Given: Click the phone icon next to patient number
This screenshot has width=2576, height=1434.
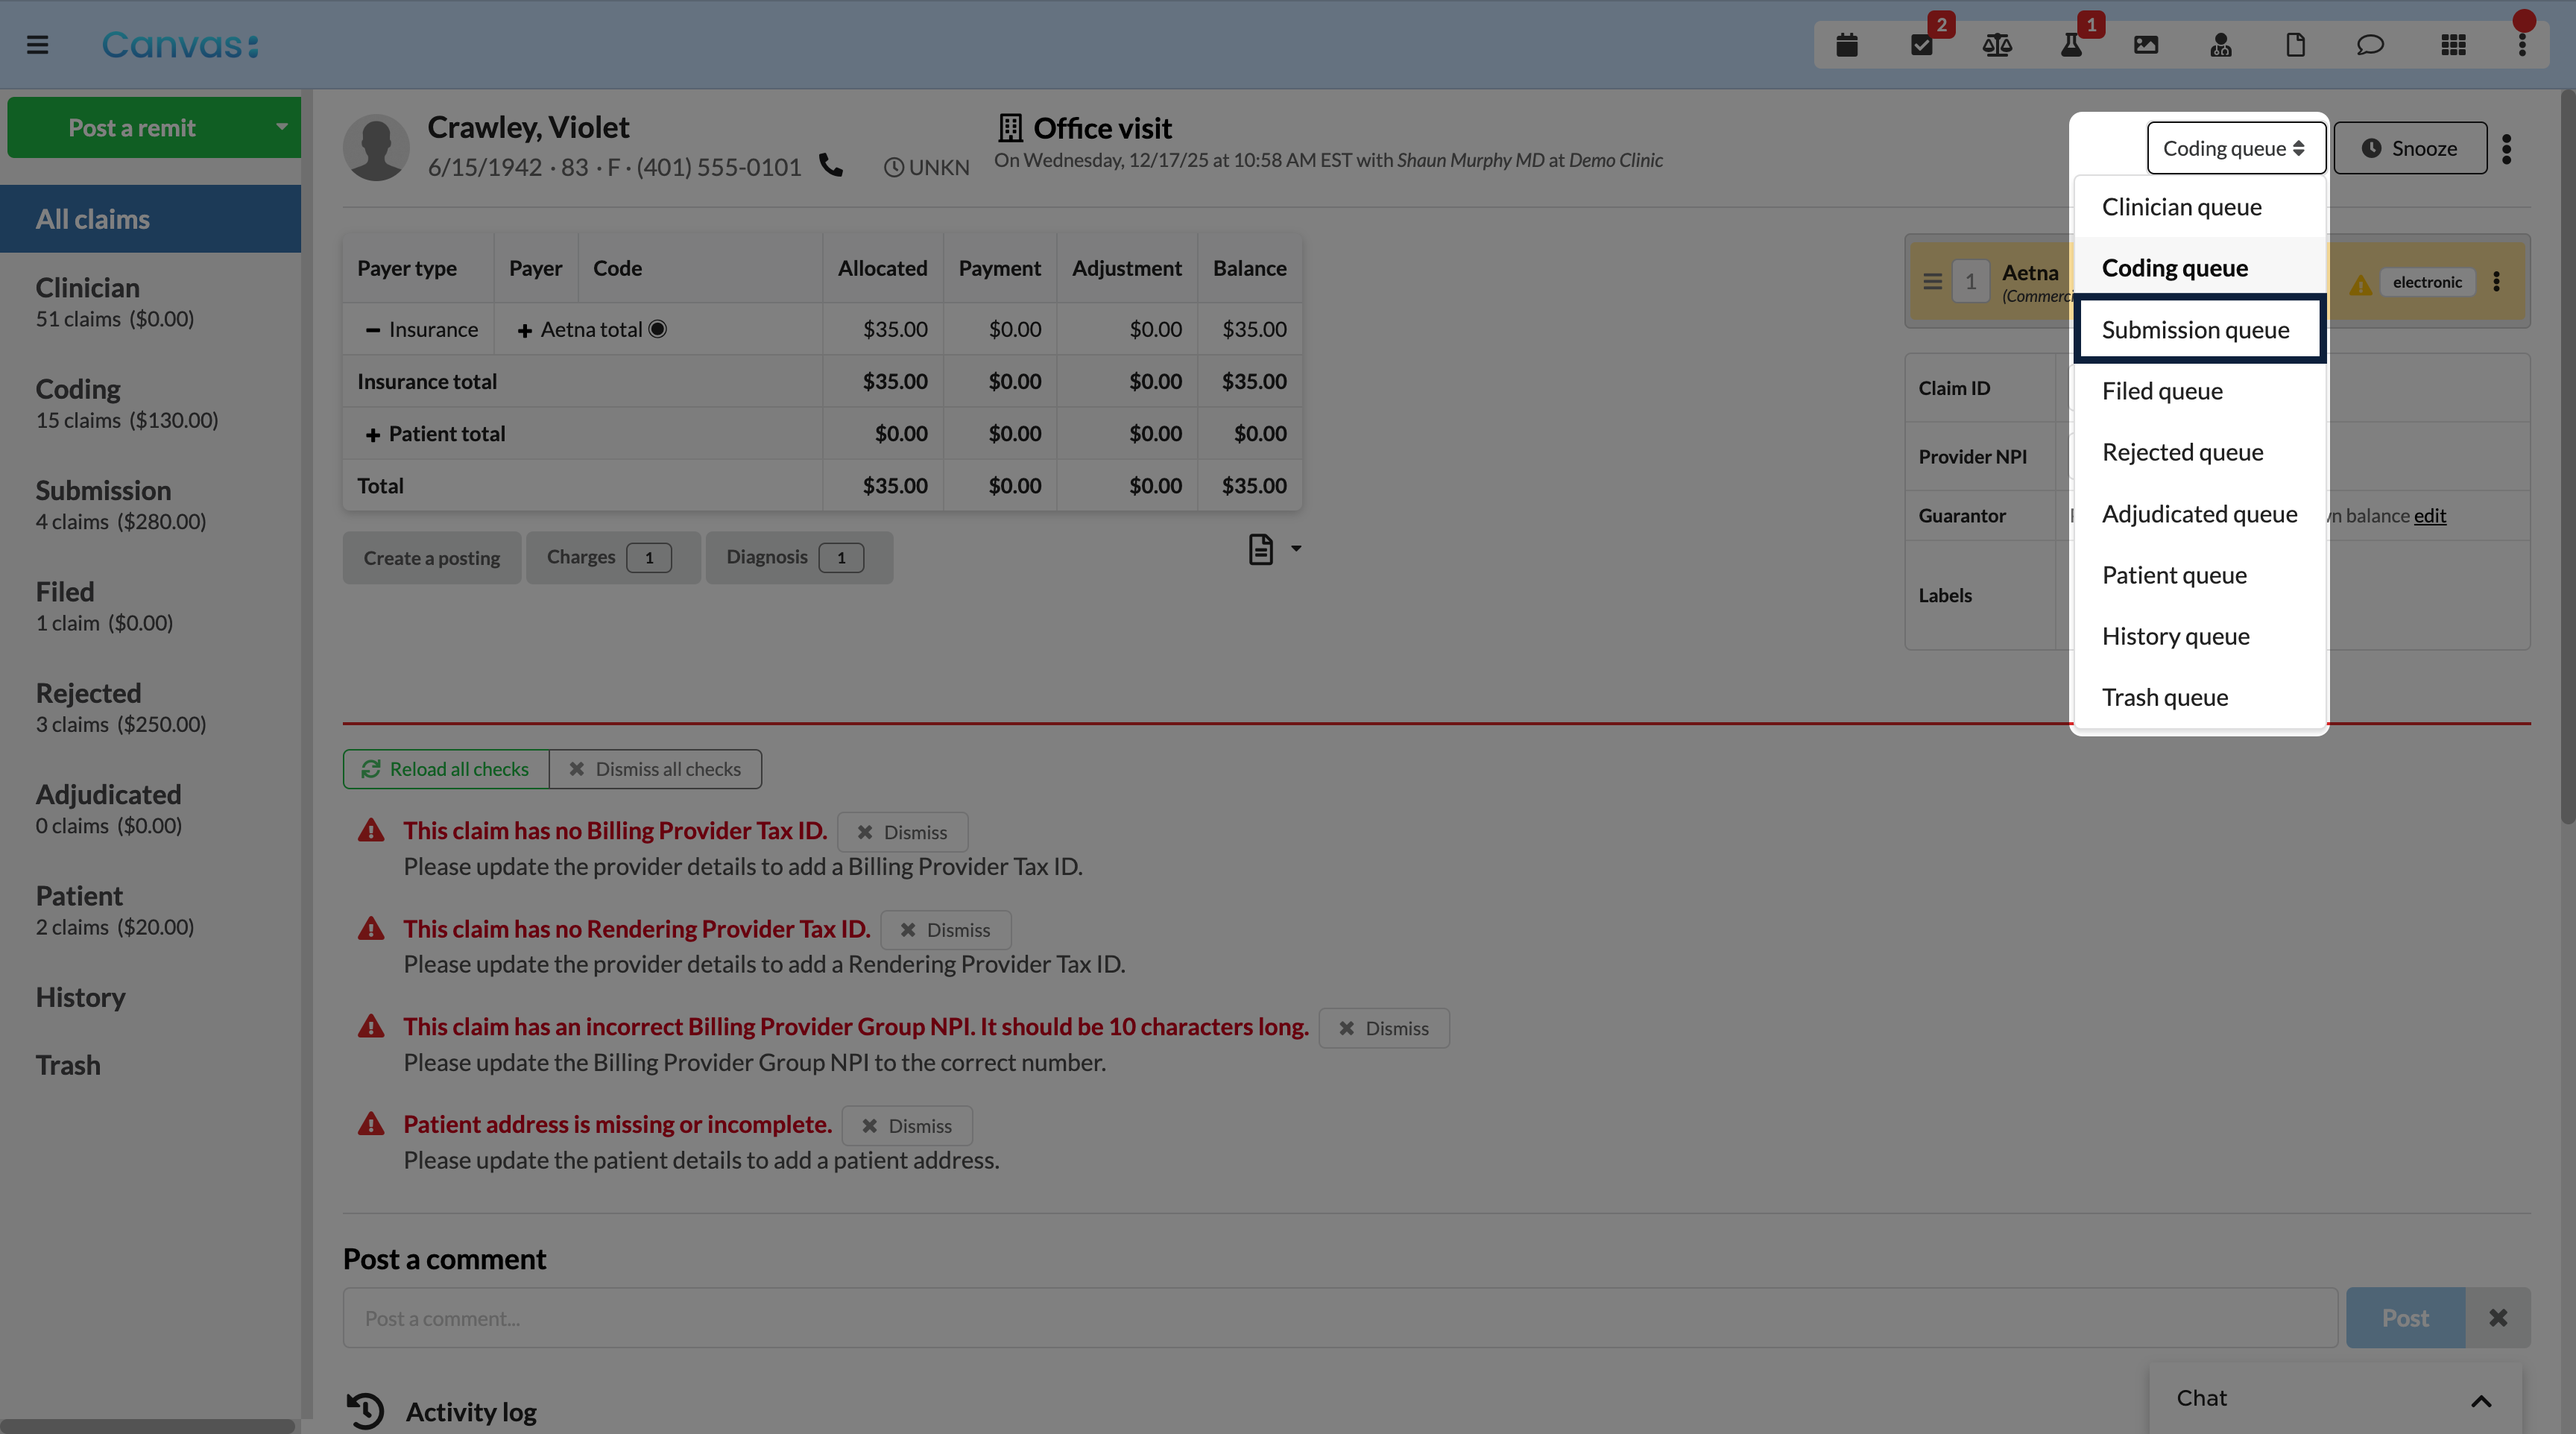Looking at the screenshot, I should [x=831, y=165].
